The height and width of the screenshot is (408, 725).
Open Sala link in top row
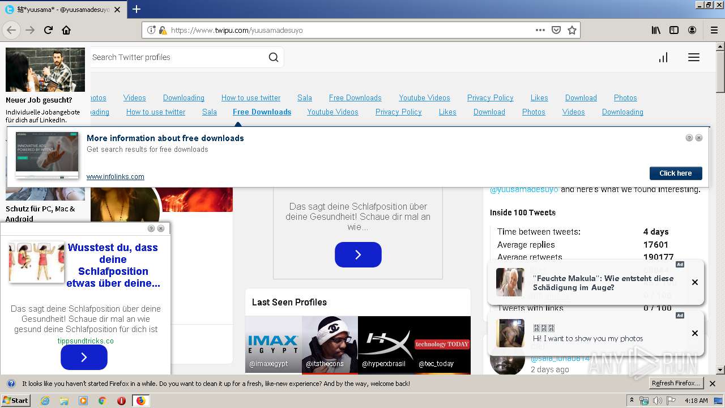(305, 97)
